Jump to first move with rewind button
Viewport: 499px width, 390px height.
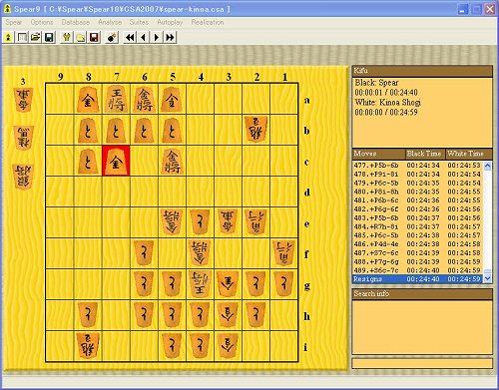point(130,37)
